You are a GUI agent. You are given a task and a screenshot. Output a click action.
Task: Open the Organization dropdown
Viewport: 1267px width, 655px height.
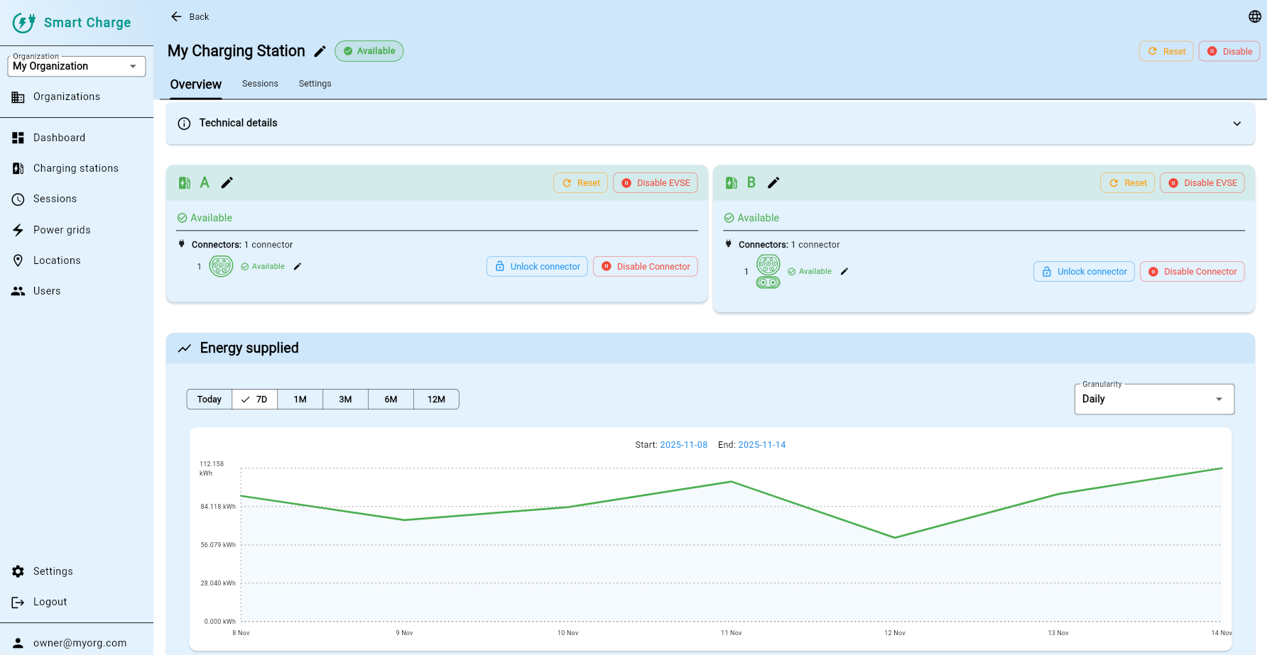[76, 66]
